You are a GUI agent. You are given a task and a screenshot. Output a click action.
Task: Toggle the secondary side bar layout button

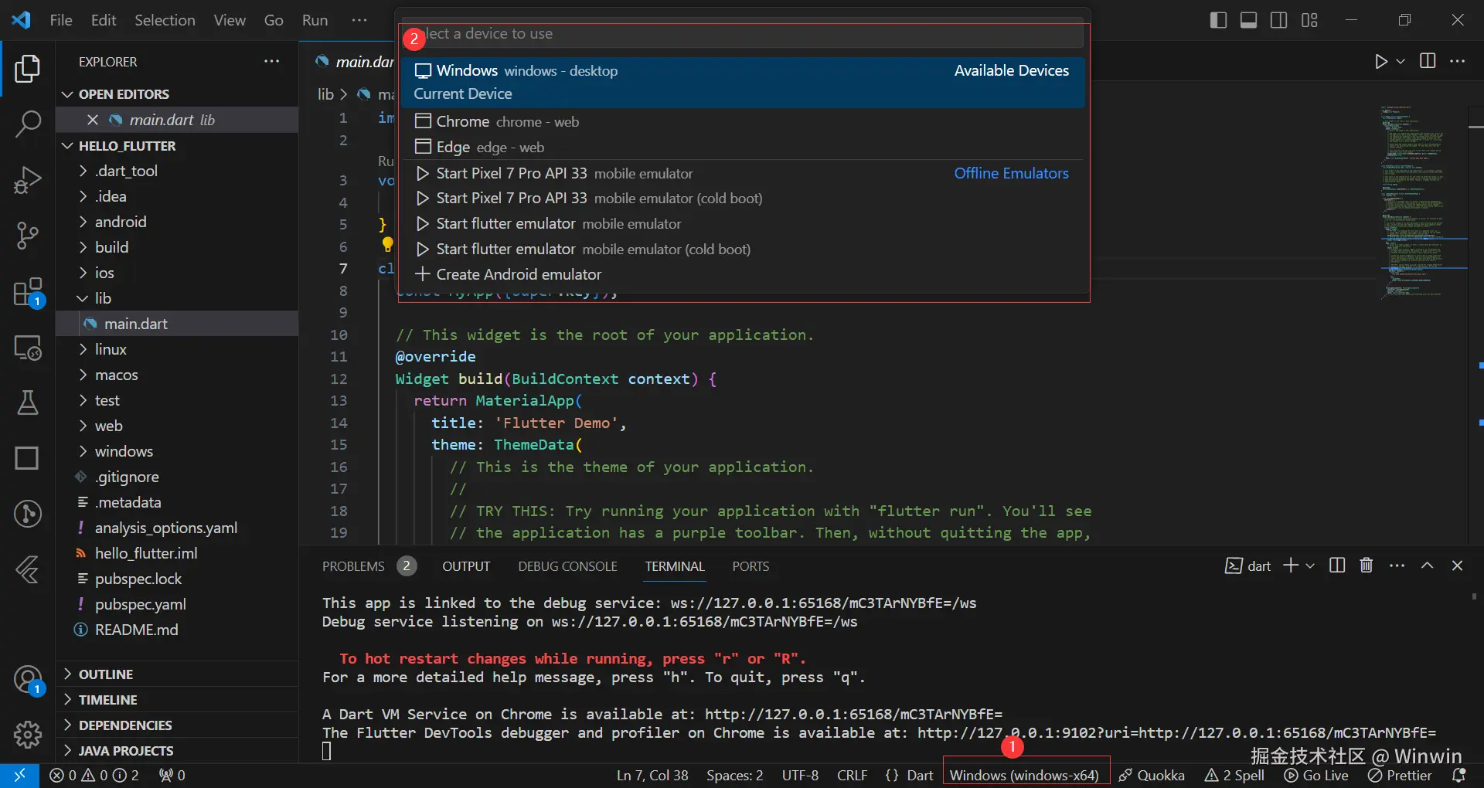tap(1279, 20)
